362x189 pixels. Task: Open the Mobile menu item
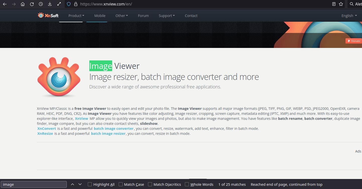pos(100,16)
